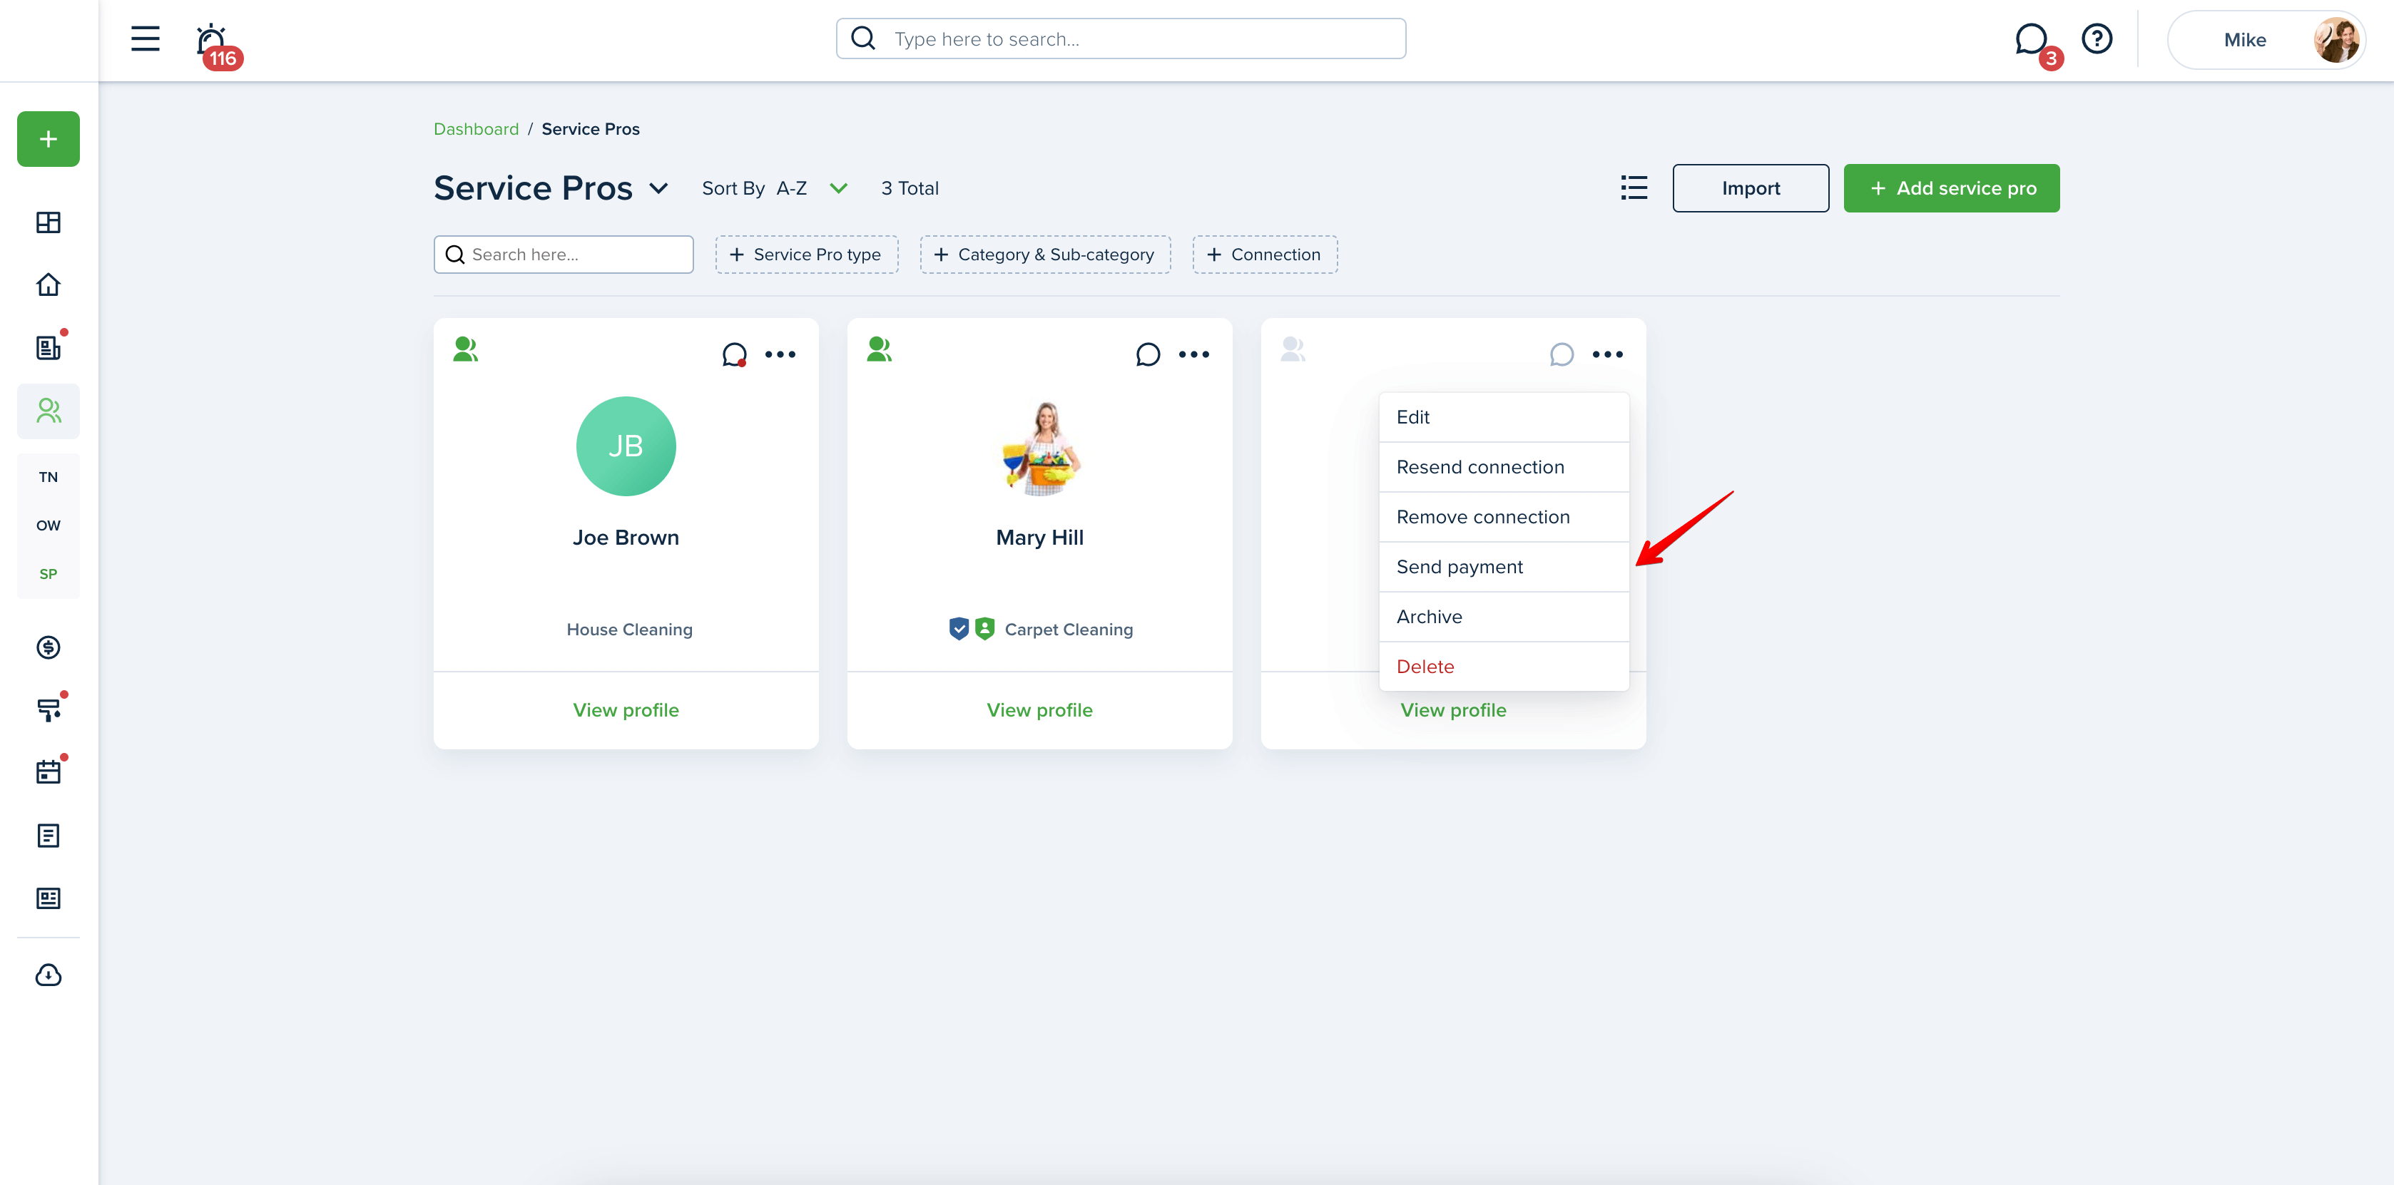Image resolution: width=2394 pixels, height=1185 pixels.
Task: Click the Dashboard breadcrumb link
Action: [476, 129]
